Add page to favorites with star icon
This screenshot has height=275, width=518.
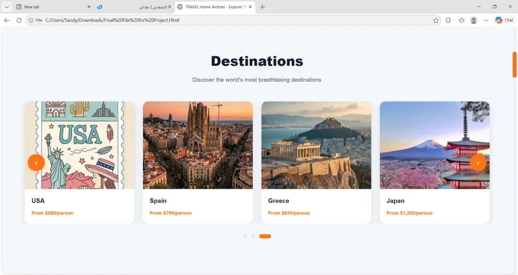(x=436, y=21)
